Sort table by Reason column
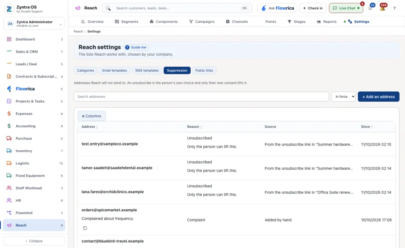The height and width of the screenshot is (248, 405). [x=194, y=127]
